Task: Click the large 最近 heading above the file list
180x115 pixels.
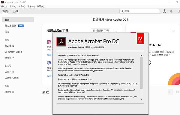Action: pos(46,92)
